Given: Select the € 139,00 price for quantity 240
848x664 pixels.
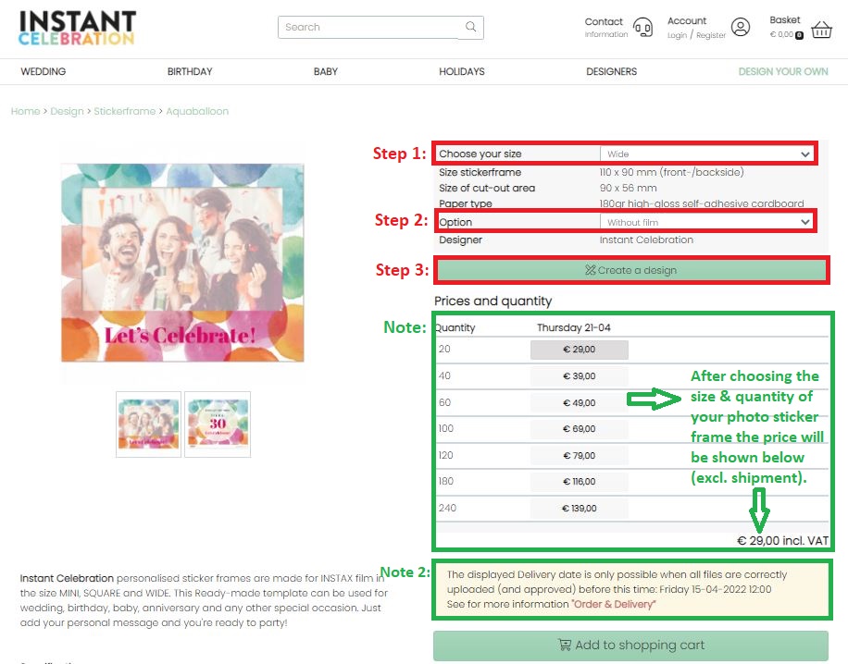Looking at the screenshot, I should tap(580, 509).
